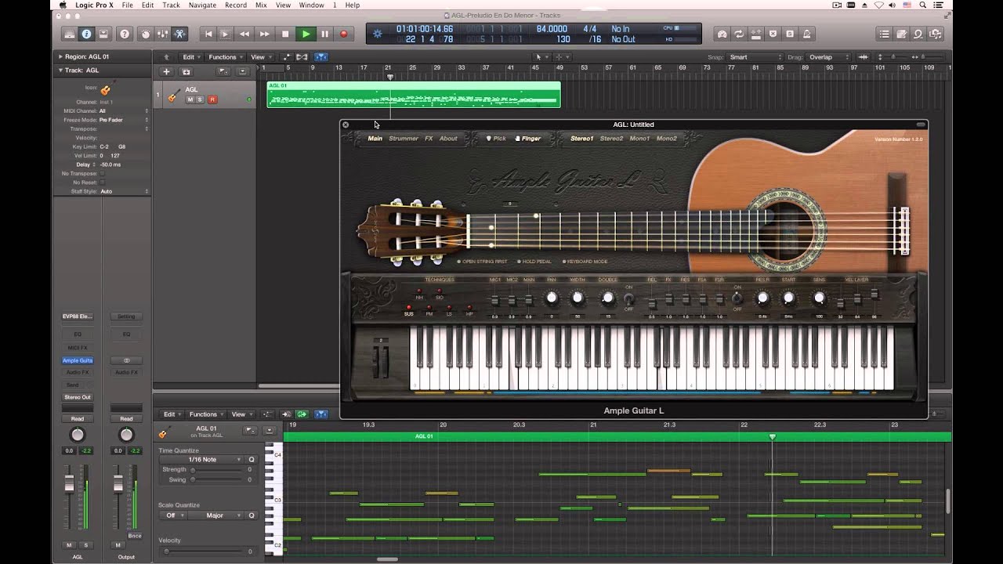
Task: Go to beginning of project
Action: [x=208, y=34]
